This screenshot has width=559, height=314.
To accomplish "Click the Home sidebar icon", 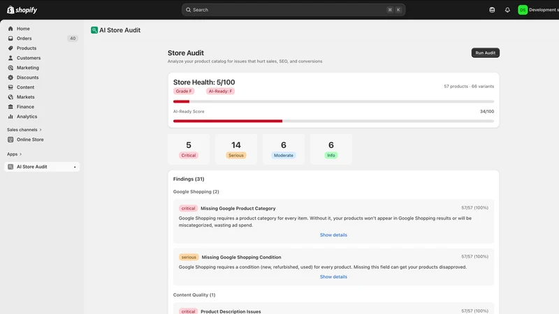I will (10, 29).
